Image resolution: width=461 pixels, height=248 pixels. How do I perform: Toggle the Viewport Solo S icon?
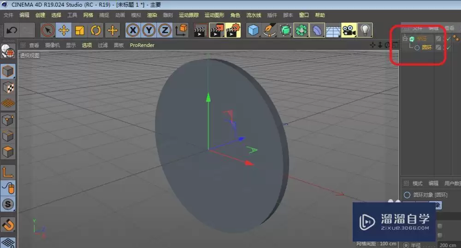point(8,204)
